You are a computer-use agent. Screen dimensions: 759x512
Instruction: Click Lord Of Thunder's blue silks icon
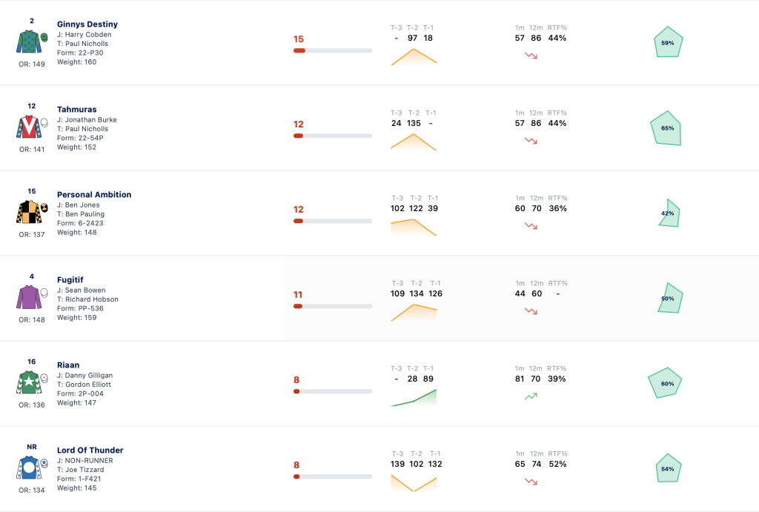point(32,467)
